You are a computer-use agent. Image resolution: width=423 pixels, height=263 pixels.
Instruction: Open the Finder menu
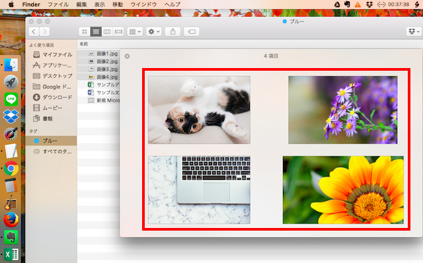(31, 5)
